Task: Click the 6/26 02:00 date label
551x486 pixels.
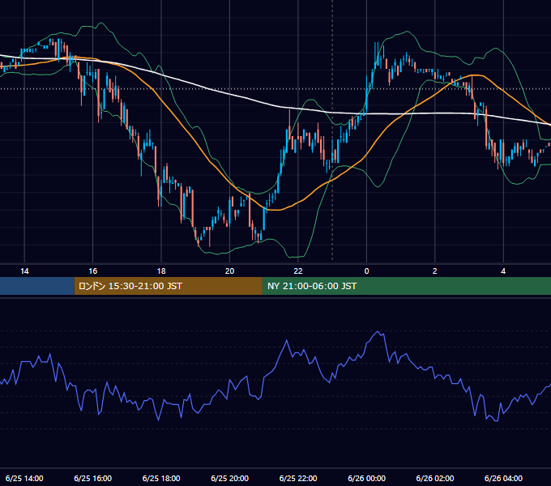Action: [x=434, y=478]
